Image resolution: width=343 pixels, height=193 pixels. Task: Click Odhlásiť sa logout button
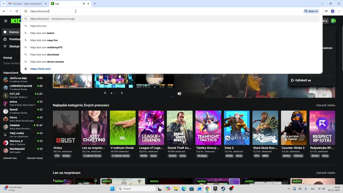pyautogui.click(x=301, y=80)
